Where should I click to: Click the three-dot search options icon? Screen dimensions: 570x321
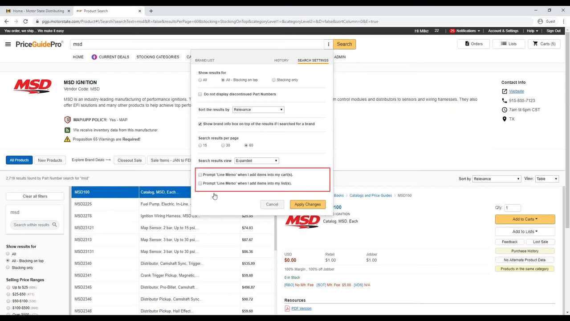click(x=328, y=44)
